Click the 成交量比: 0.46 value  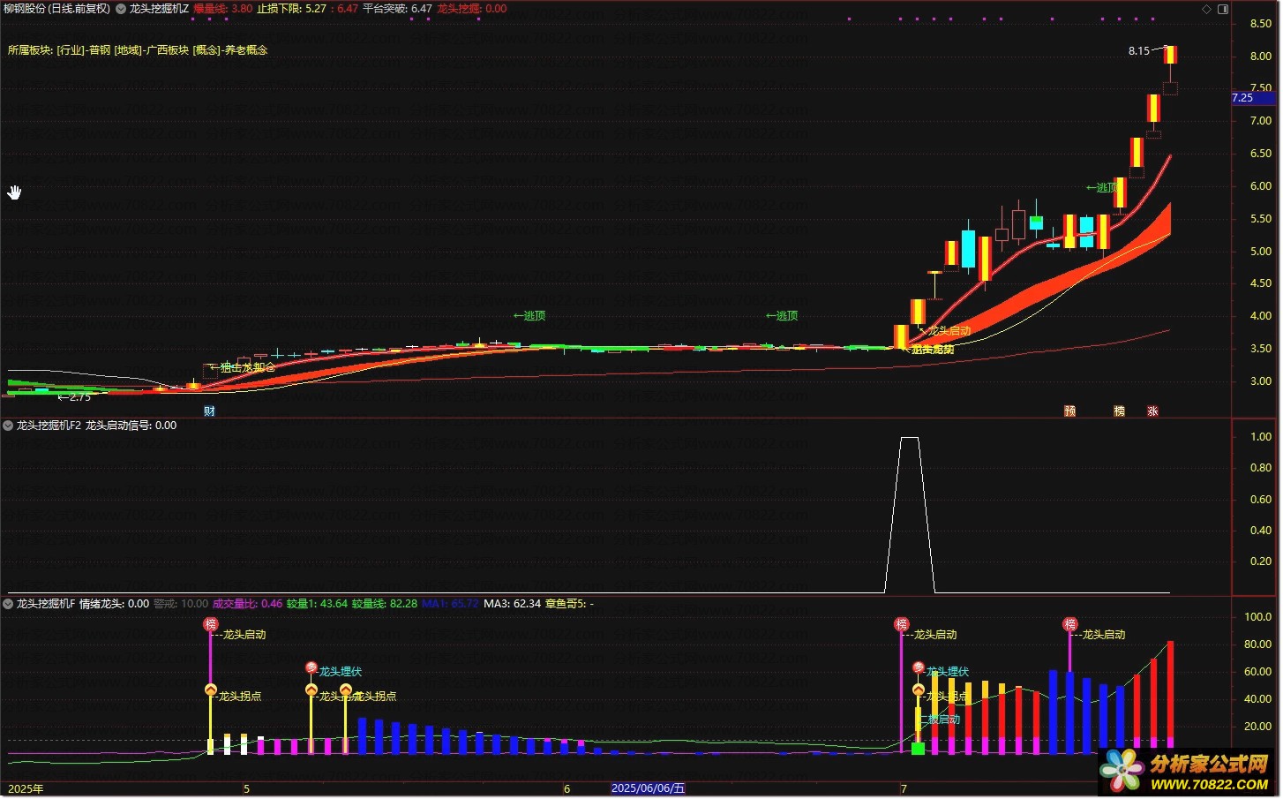pos(248,604)
